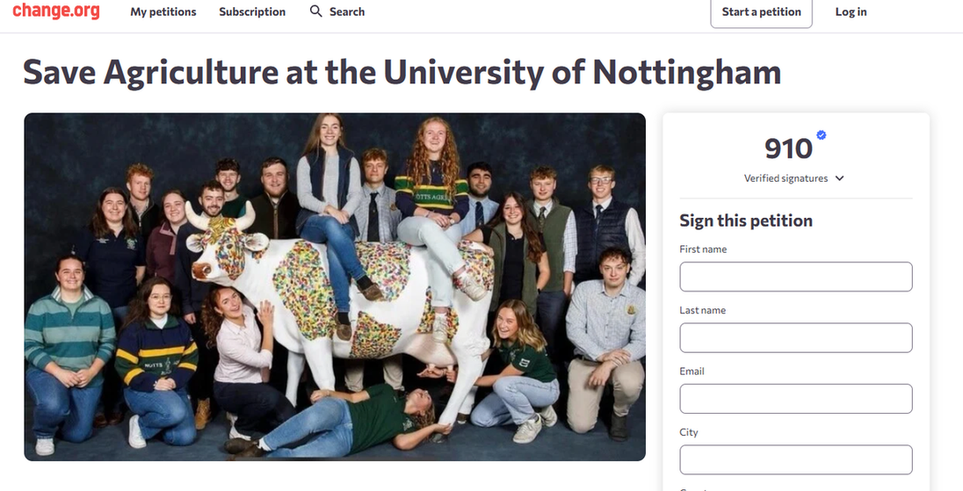Screen dimensions: 963x491
Task: Click the Log in link
Action: click(851, 11)
